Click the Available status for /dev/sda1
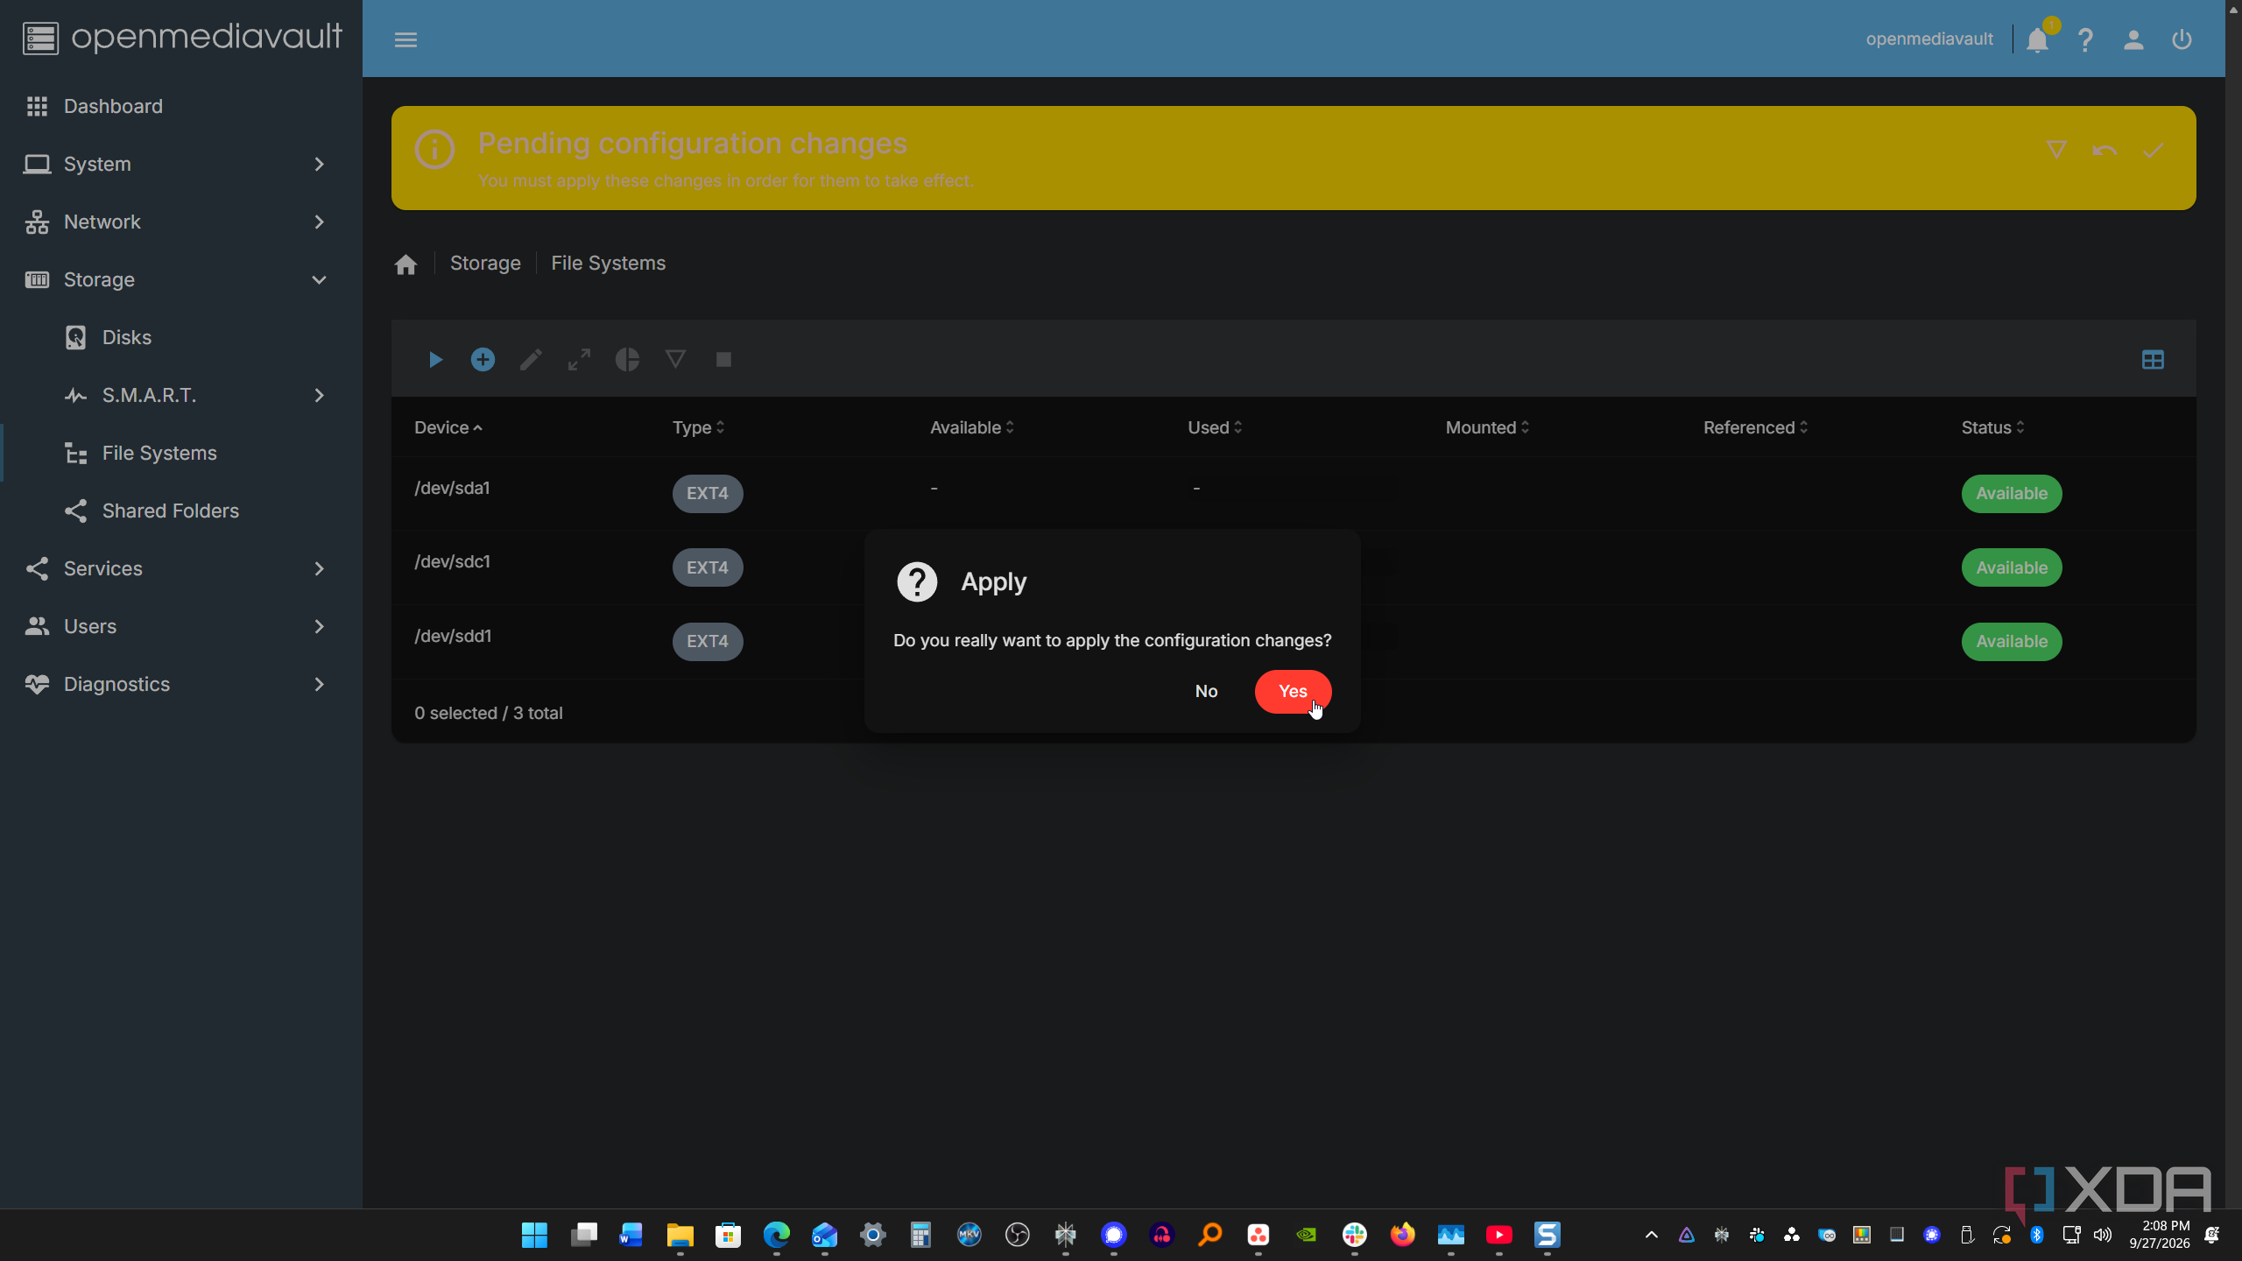The height and width of the screenshot is (1261, 2242). tap(2012, 493)
